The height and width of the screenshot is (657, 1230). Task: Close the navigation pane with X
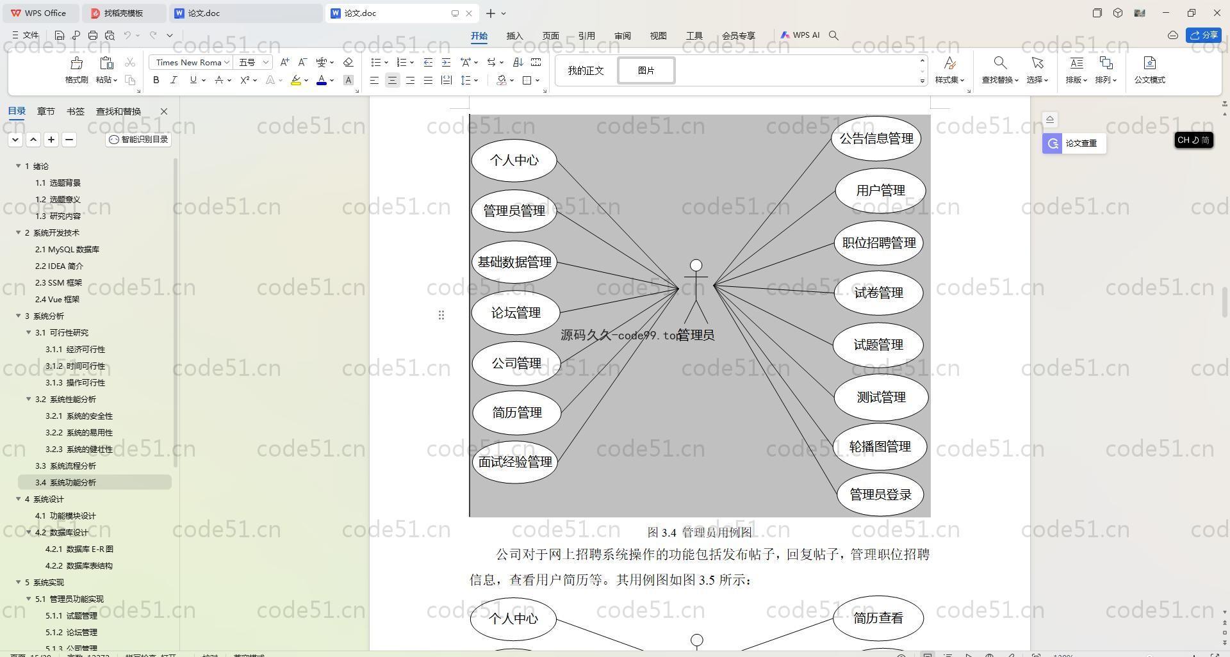pyautogui.click(x=164, y=111)
